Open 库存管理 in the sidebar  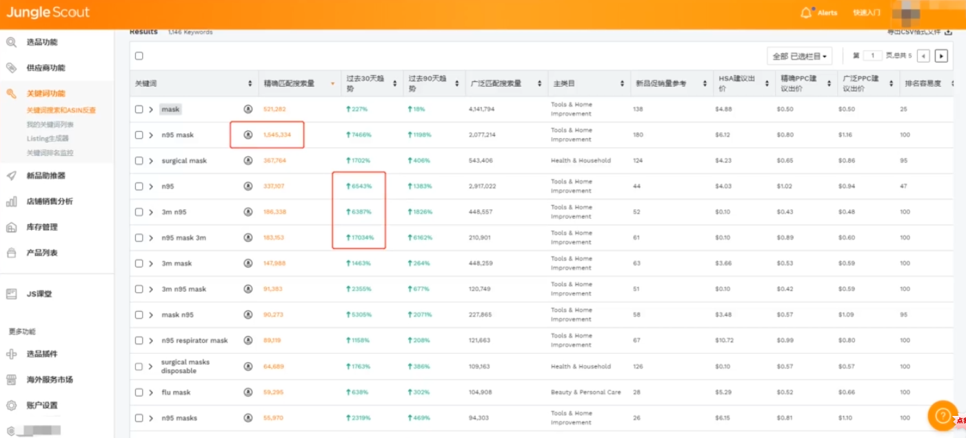pos(41,227)
